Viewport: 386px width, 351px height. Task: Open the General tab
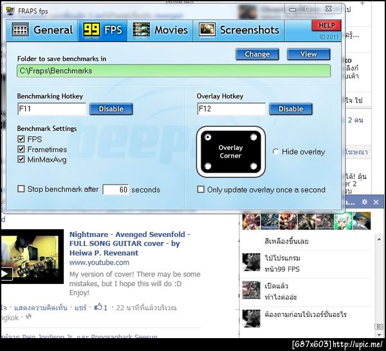coord(42,30)
